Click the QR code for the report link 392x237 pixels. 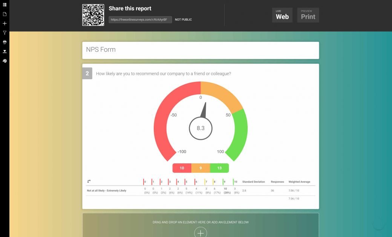point(93,15)
